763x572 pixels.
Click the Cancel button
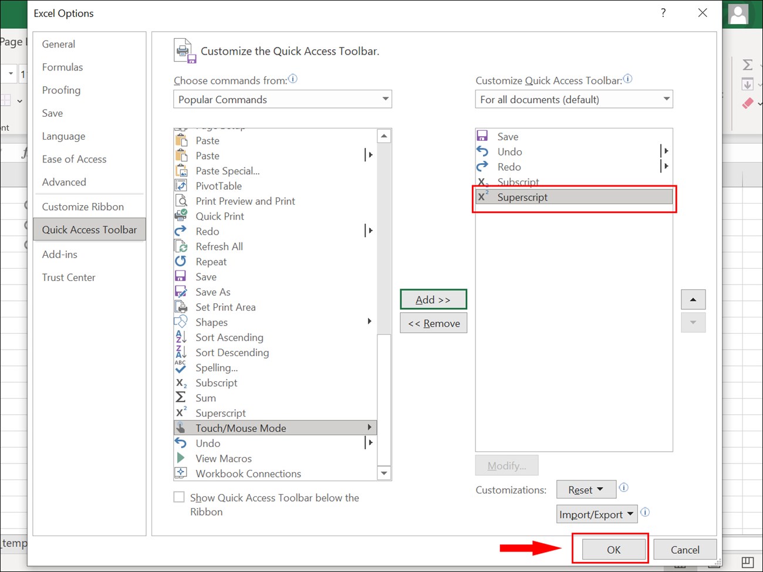(x=684, y=550)
